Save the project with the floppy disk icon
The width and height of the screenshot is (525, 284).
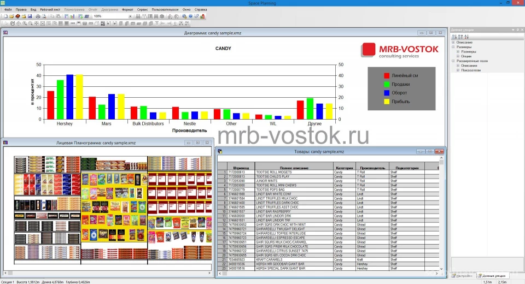click(30, 16)
